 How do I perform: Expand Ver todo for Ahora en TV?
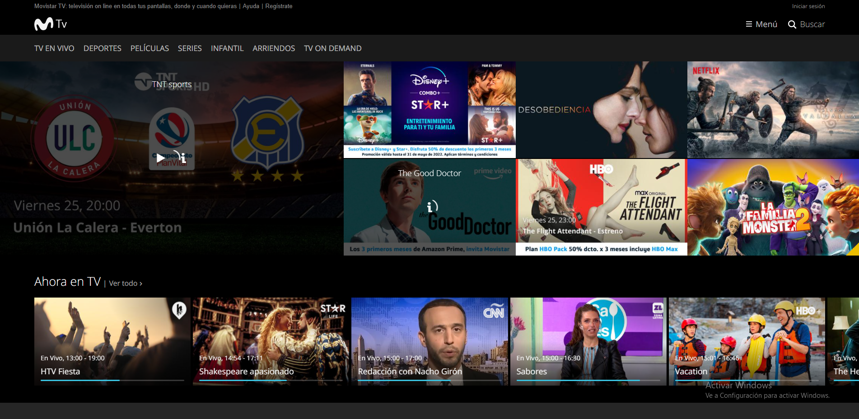point(125,284)
